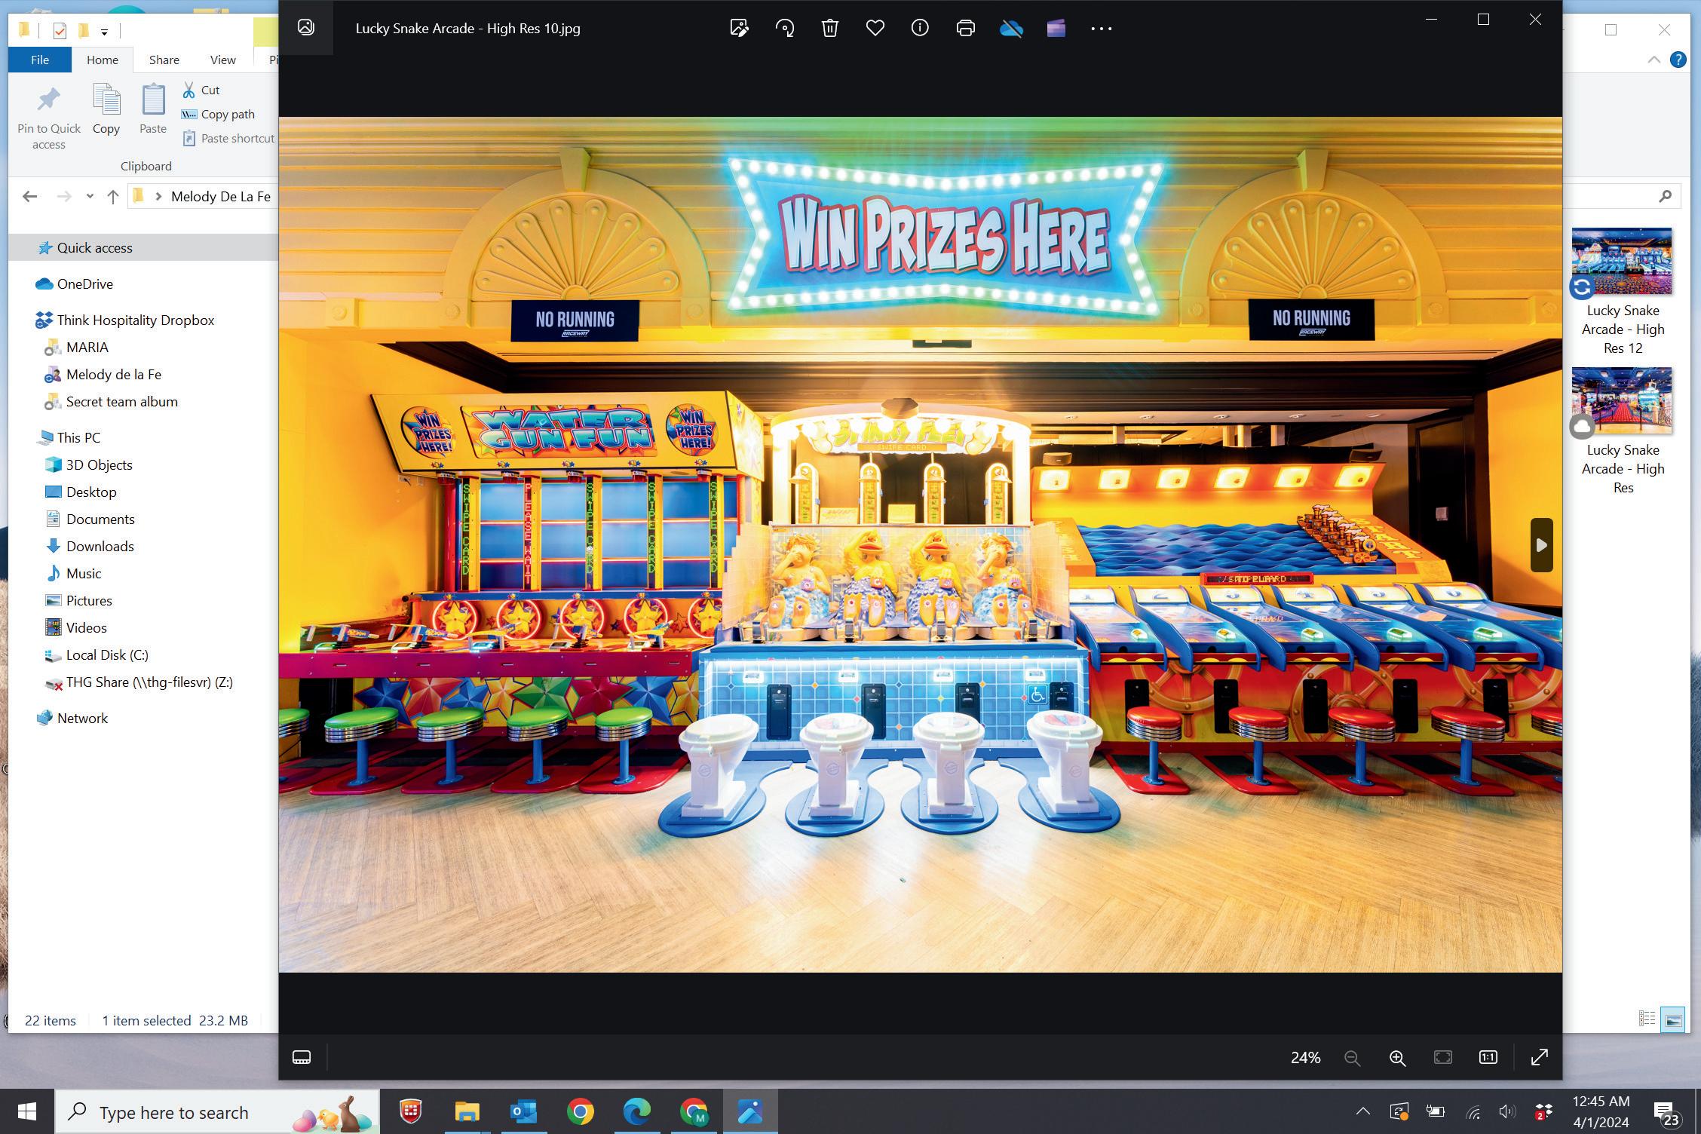The width and height of the screenshot is (1701, 1134).
Task: Click the zoom out magnifier
Action: (1352, 1058)
